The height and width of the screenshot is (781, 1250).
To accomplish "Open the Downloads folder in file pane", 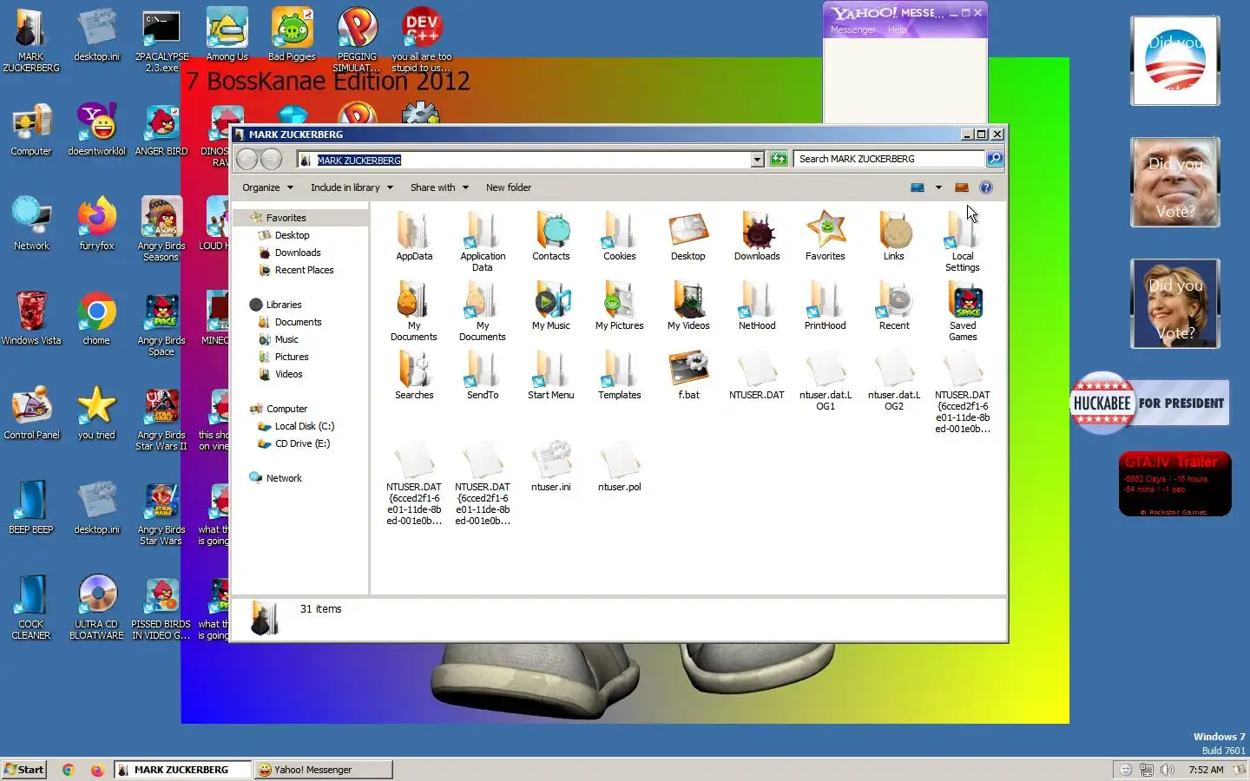I will tap(757, 236).
